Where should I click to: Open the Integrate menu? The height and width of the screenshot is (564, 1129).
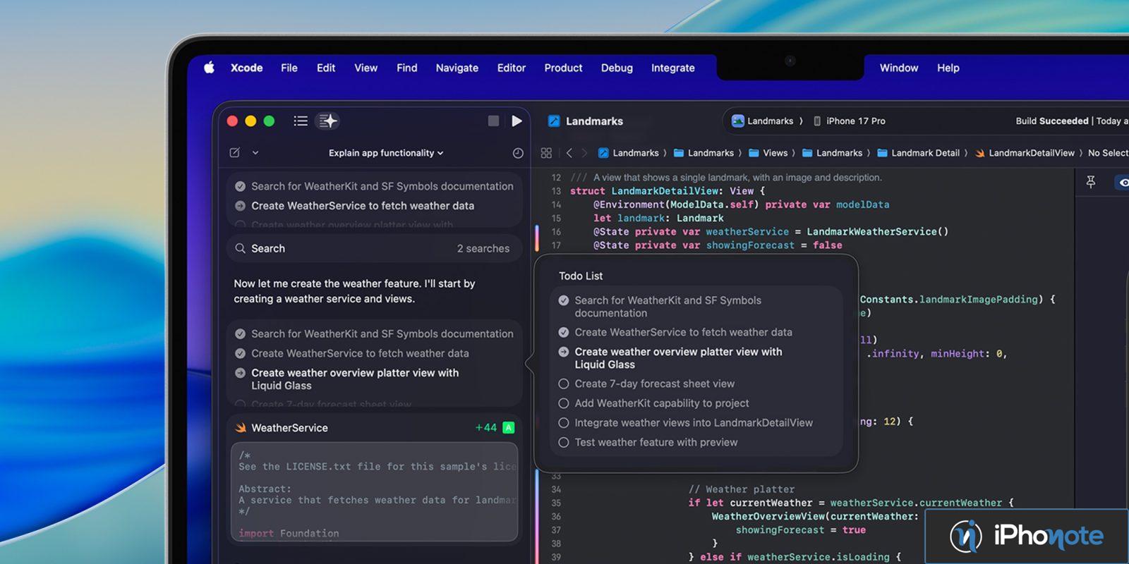coord(672,68)
